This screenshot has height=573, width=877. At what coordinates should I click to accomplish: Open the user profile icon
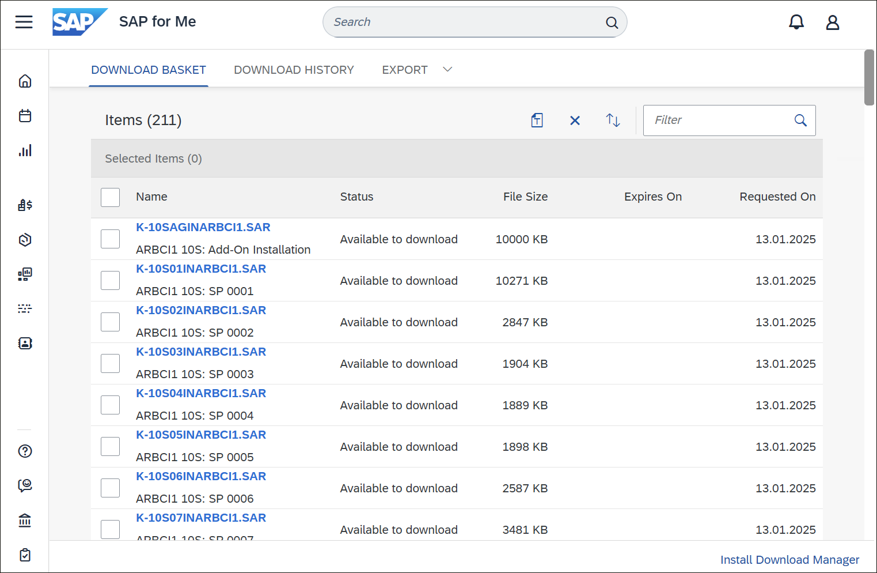tap(833, 22)
